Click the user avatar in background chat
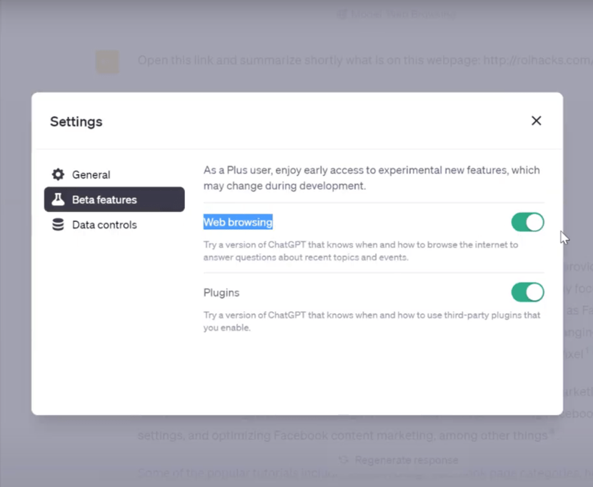This screenshot has width=593, height=487. coord(107,61)
